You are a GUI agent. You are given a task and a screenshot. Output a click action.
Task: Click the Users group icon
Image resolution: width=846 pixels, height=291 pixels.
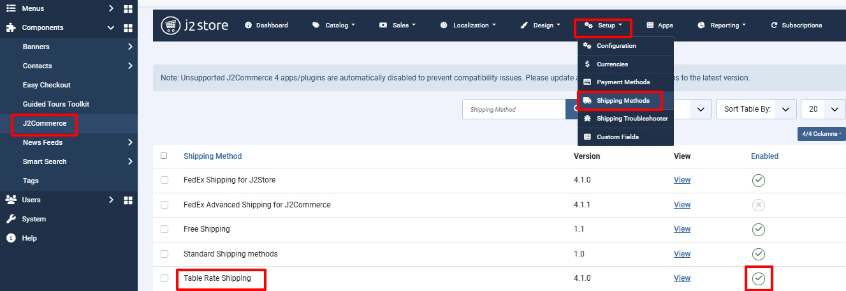click(x=11, y=200)
